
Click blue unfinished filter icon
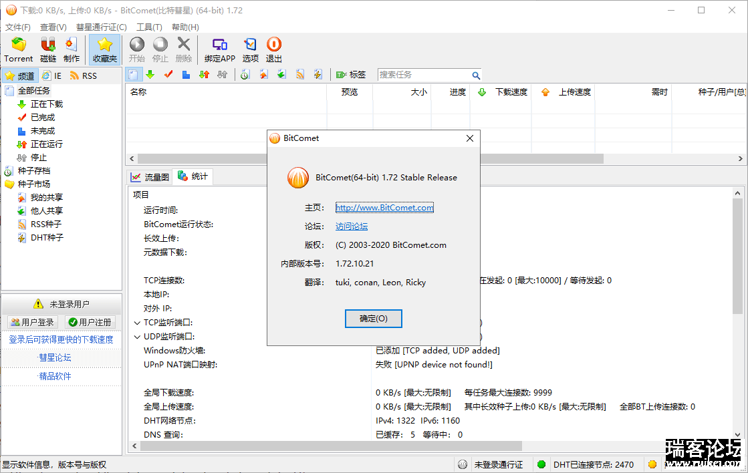point(186,75)
